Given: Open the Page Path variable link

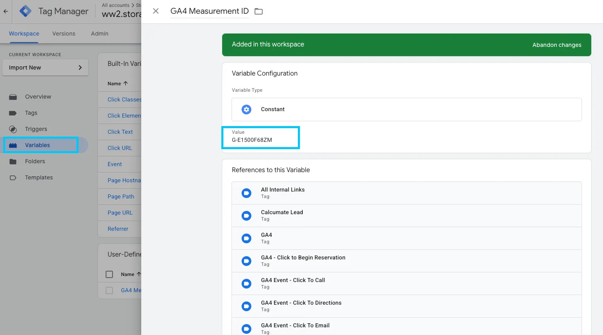Looking at the screenshot, I should click(121, 196).
